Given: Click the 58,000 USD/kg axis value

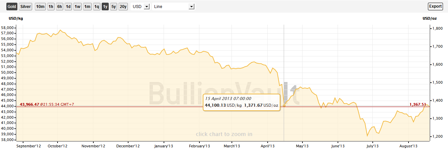Looking at the screenshot, I should pos(8,28).
